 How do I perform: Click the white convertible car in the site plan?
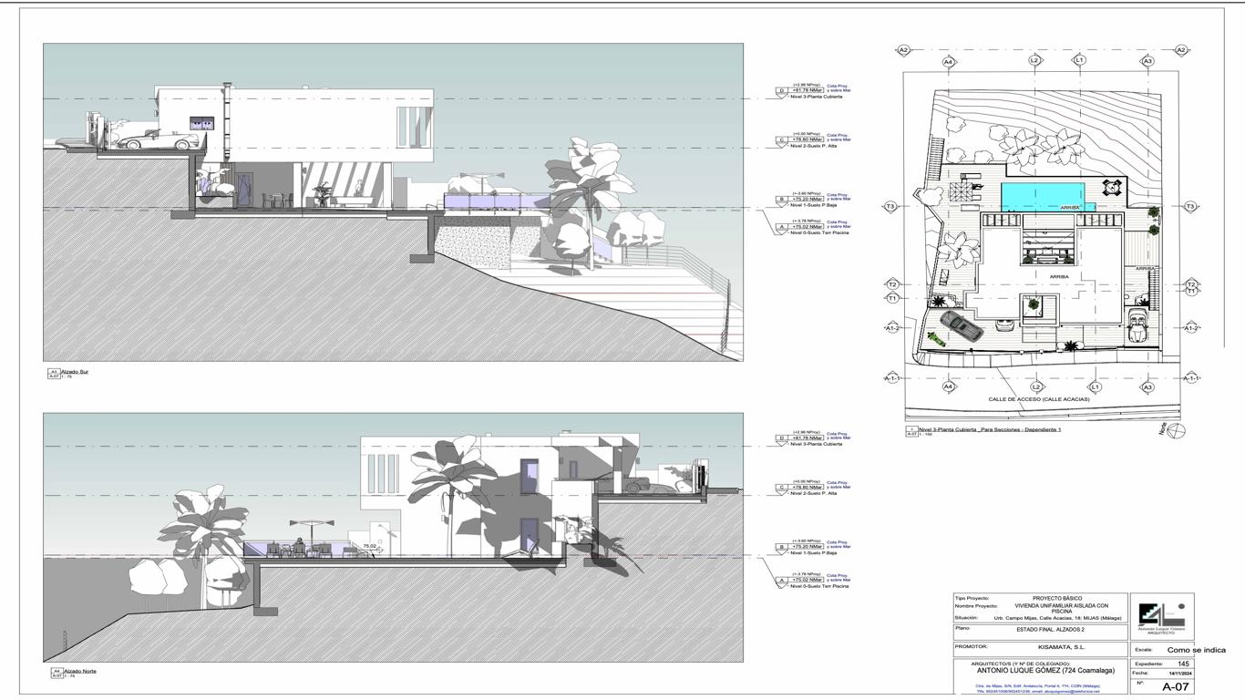[x=1137, y=328]
